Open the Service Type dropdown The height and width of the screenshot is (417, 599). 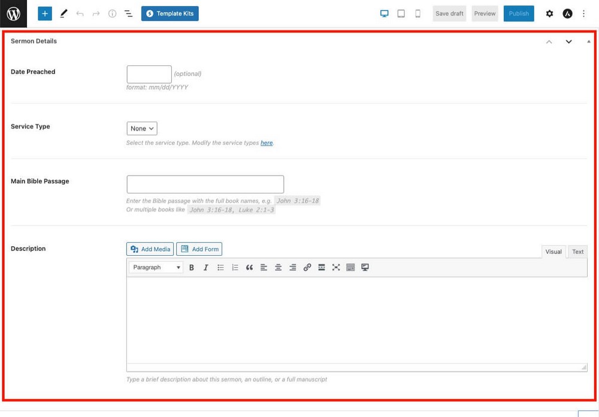click(x=142, y=128)
